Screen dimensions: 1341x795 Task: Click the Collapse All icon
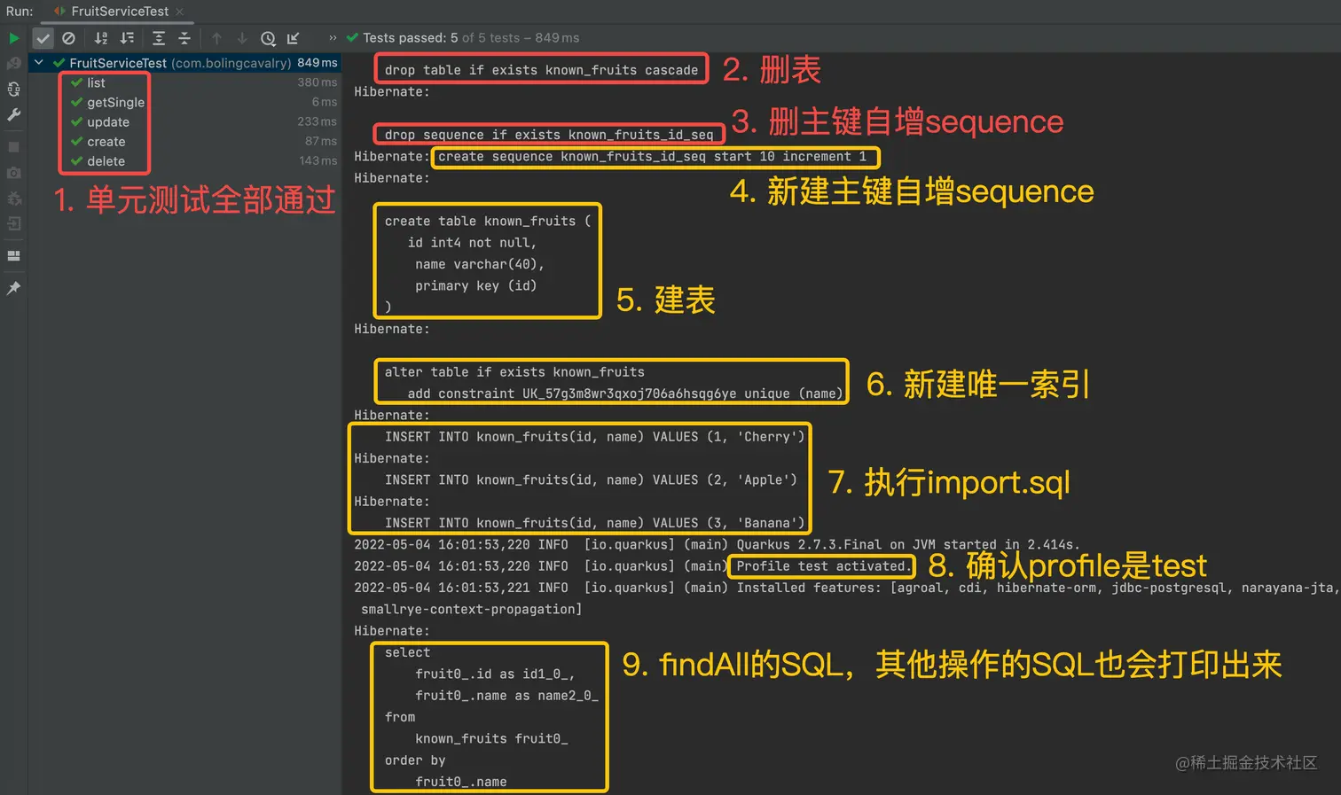point(184,38)
